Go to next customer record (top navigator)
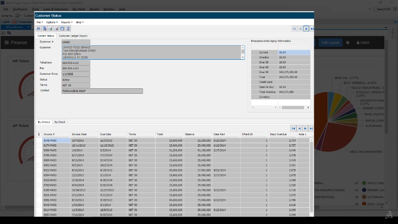The image size is (398, 224). coord(306,29)
